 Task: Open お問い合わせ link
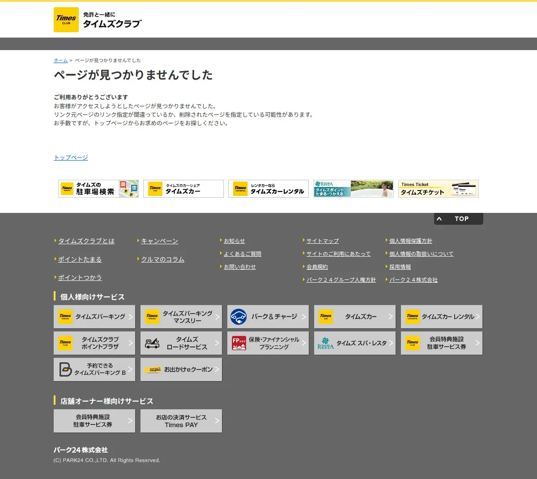coord(240,267)
